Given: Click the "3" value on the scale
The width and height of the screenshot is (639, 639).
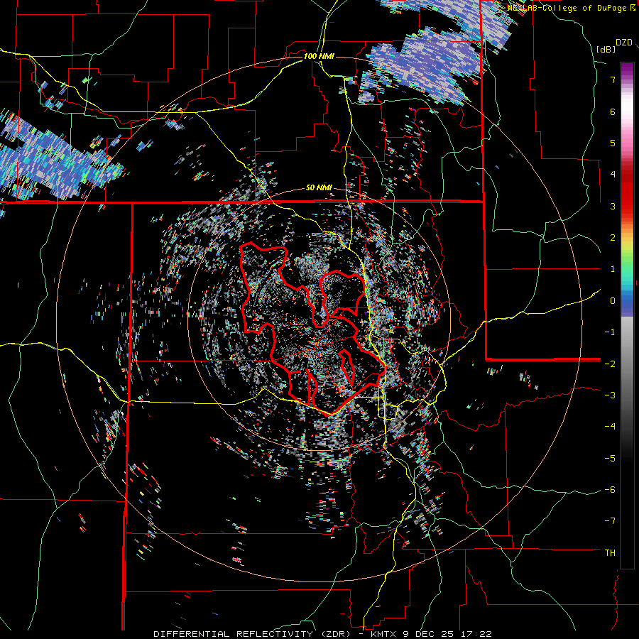Looking at the screenshot, I should (613, 206).
